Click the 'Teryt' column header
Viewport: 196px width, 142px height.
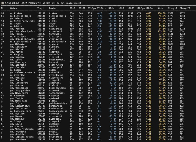(x=41, y=8)
